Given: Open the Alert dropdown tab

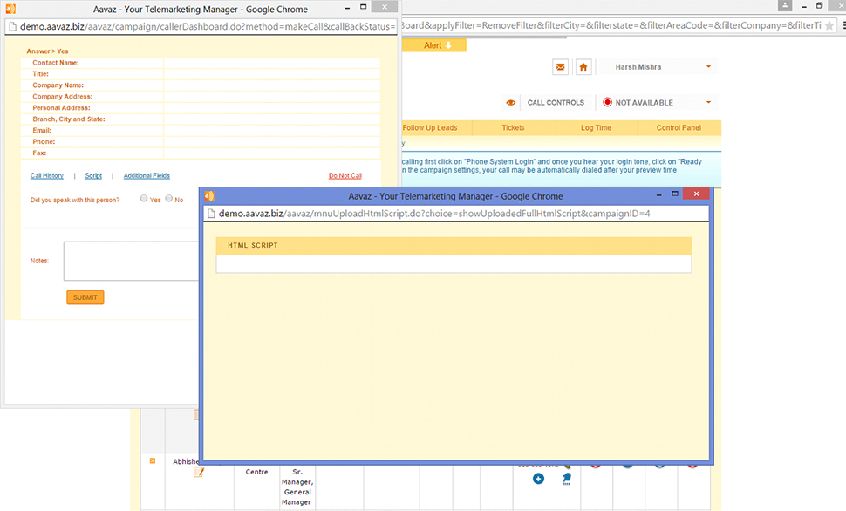Looking at the screenshot, I should (x=435, y=45).
